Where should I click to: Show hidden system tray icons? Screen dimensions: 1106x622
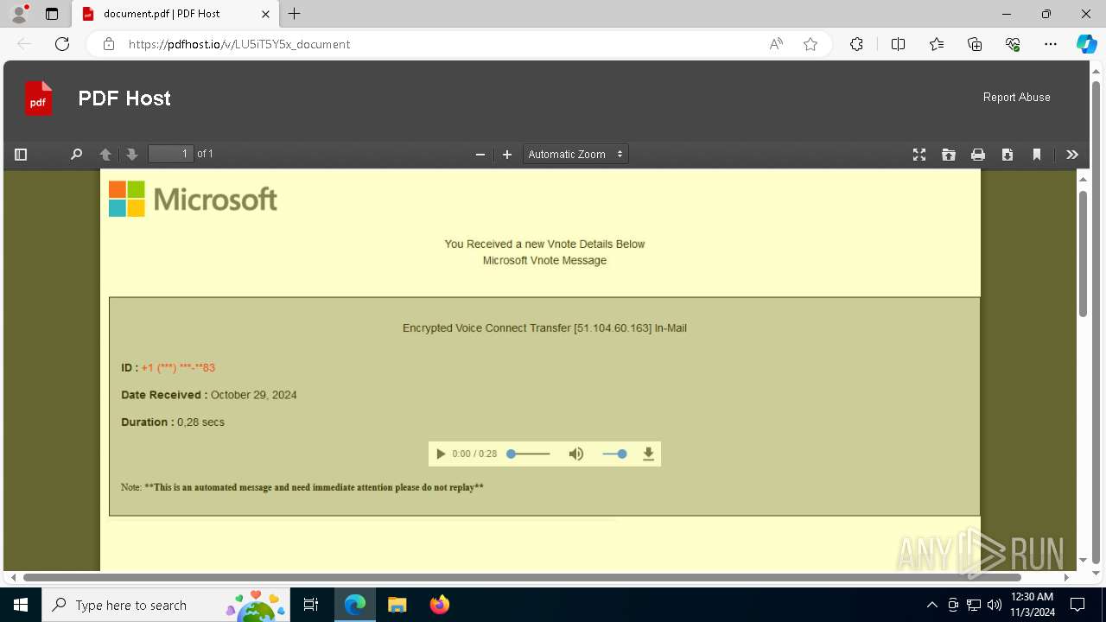(x=931, y=605)
